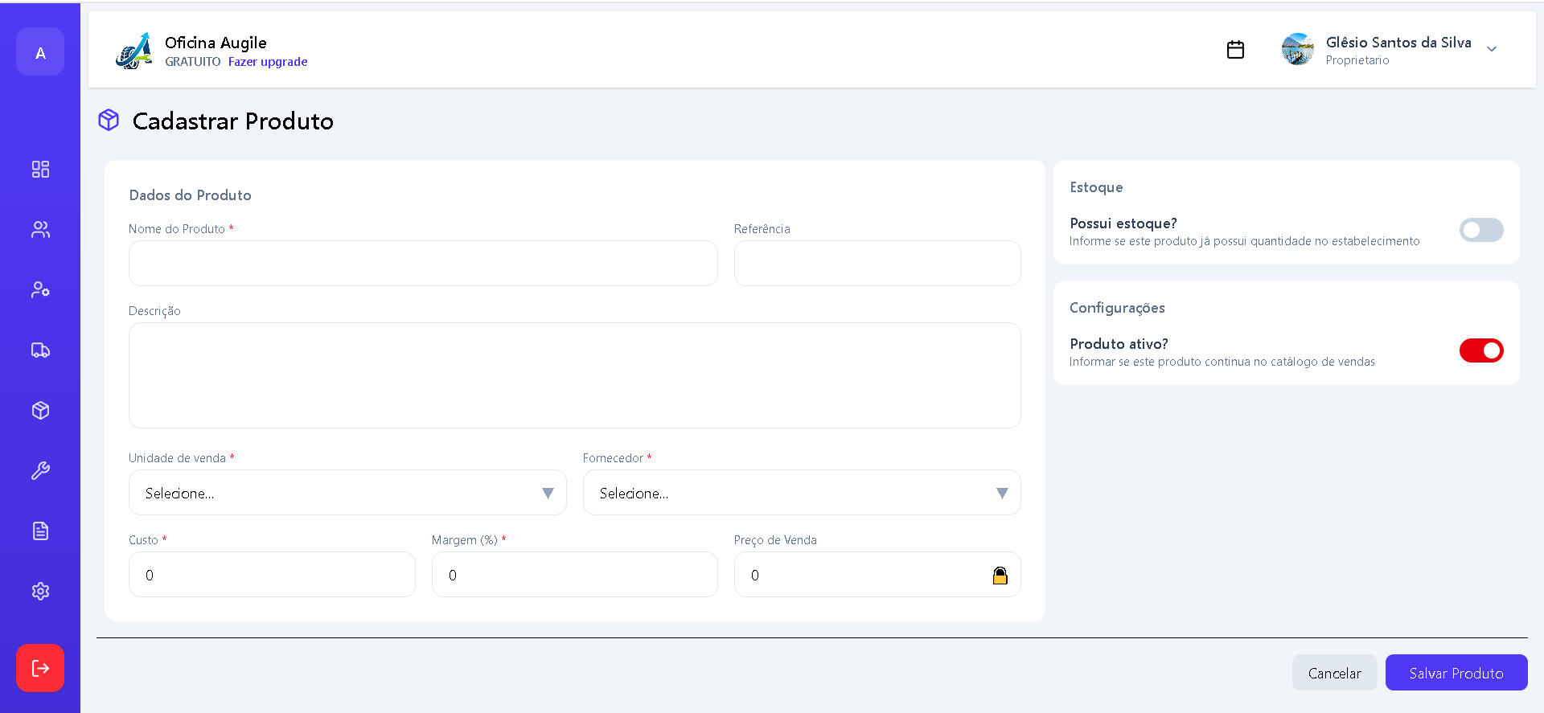The height and width of the screenshot is (713, 1544).
Task: Open the gear settings icon in sidebar
Action: [x=40, y=591]
